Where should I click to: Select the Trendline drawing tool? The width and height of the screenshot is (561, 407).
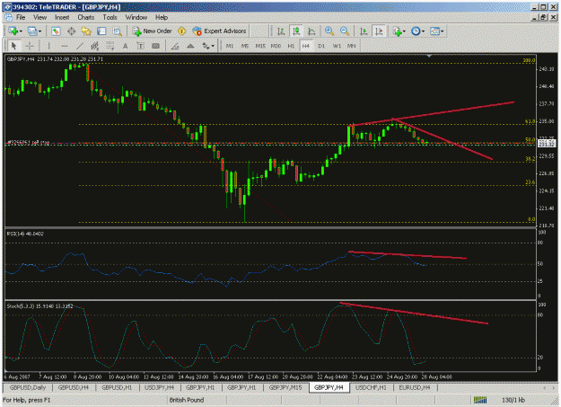point(79,46)
